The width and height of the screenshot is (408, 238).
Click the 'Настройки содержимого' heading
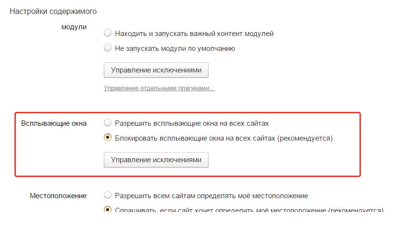[53, 12]
